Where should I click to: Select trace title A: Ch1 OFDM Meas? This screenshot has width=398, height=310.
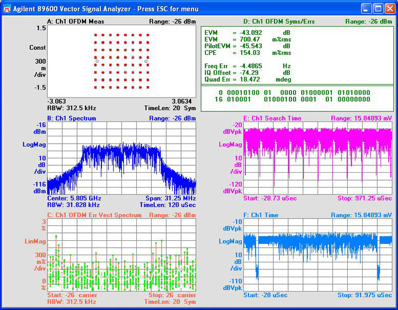pyautogui.click(x=76, y=21)
